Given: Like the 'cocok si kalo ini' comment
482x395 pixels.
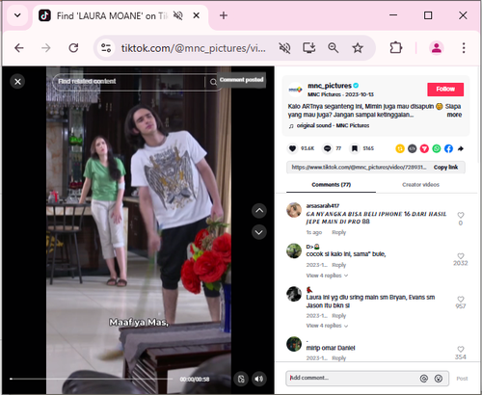Looking at the screenshot, I should 461,255.
